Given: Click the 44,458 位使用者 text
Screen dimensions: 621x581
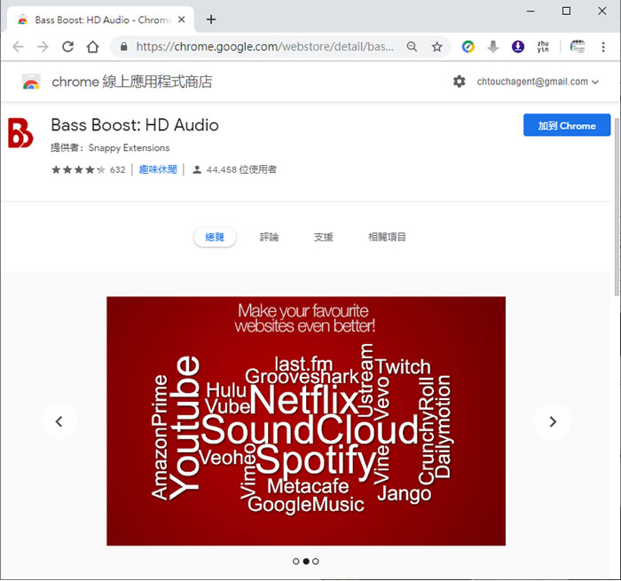Looking at the screenshot, I should [x=241, y=170].
